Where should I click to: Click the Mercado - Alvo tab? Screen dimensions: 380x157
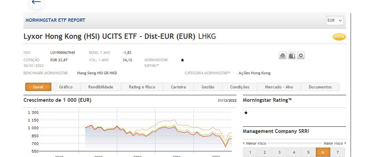click(x=279, y=87)
